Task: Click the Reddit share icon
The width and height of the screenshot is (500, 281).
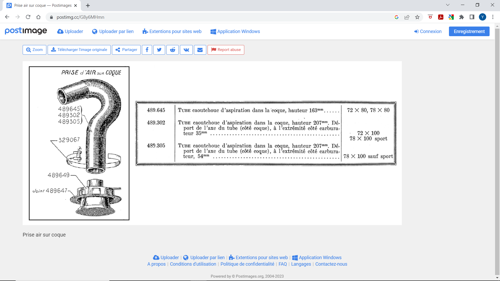Action: [x=172, y=50]
